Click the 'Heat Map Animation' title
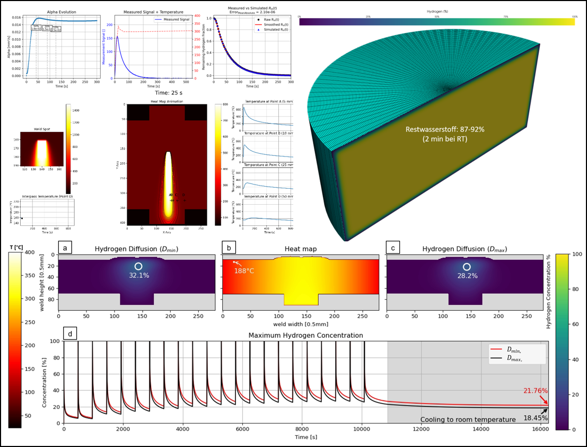The width and height of the screenshot is (587, 447). pyautogui.click(x=167, y=101)
